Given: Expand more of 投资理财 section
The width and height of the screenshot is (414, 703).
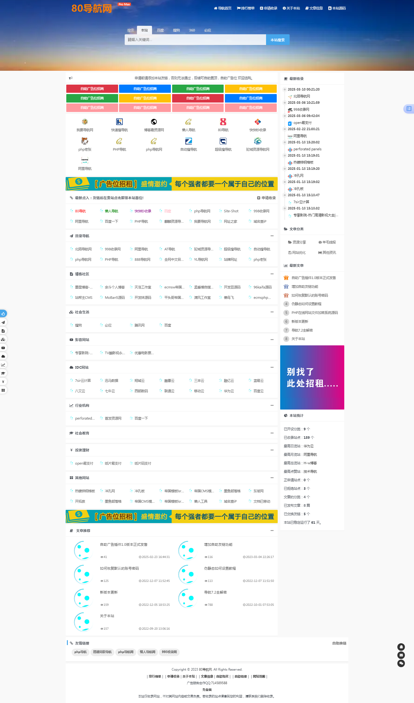Looking at the screenshot, I should pyautogui.click(x=272, y=450).
